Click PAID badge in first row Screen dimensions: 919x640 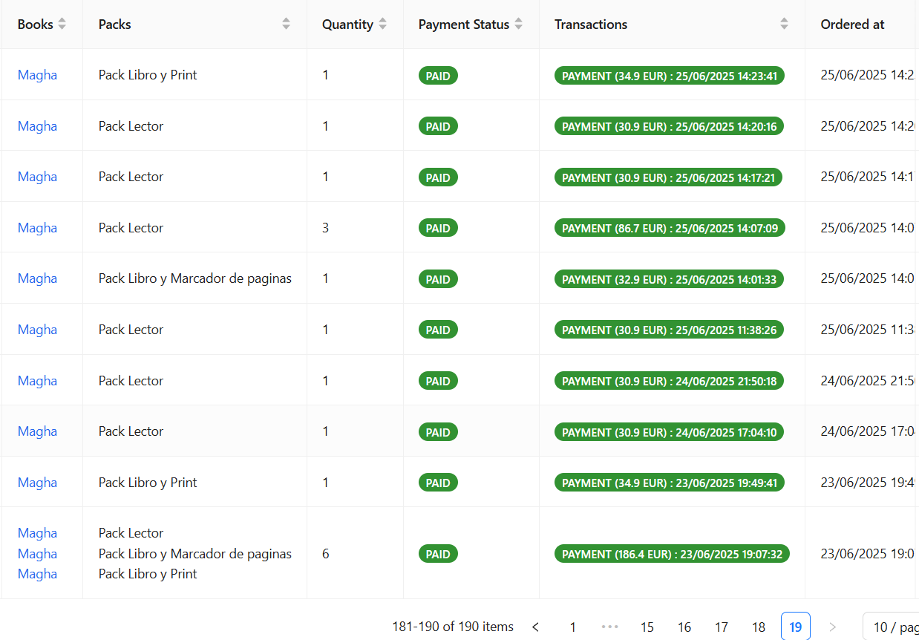pyautogui.click(x=438, y=76)
